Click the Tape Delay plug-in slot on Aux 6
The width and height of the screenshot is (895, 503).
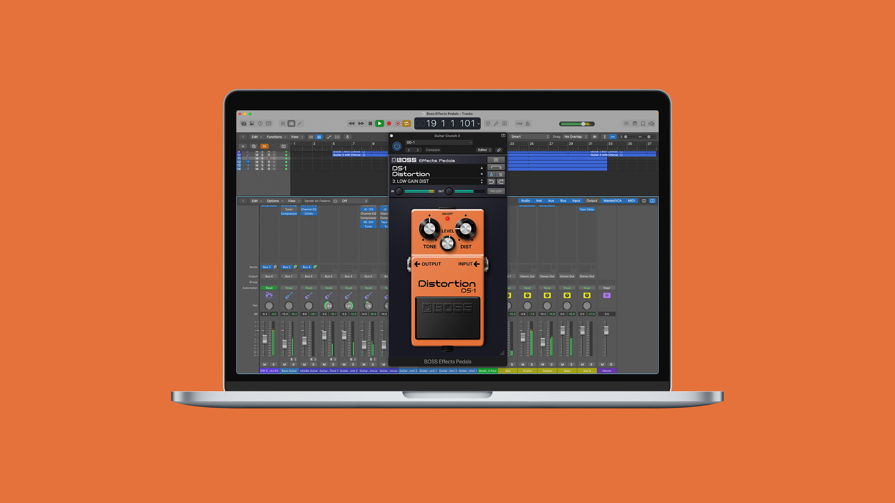587,209
